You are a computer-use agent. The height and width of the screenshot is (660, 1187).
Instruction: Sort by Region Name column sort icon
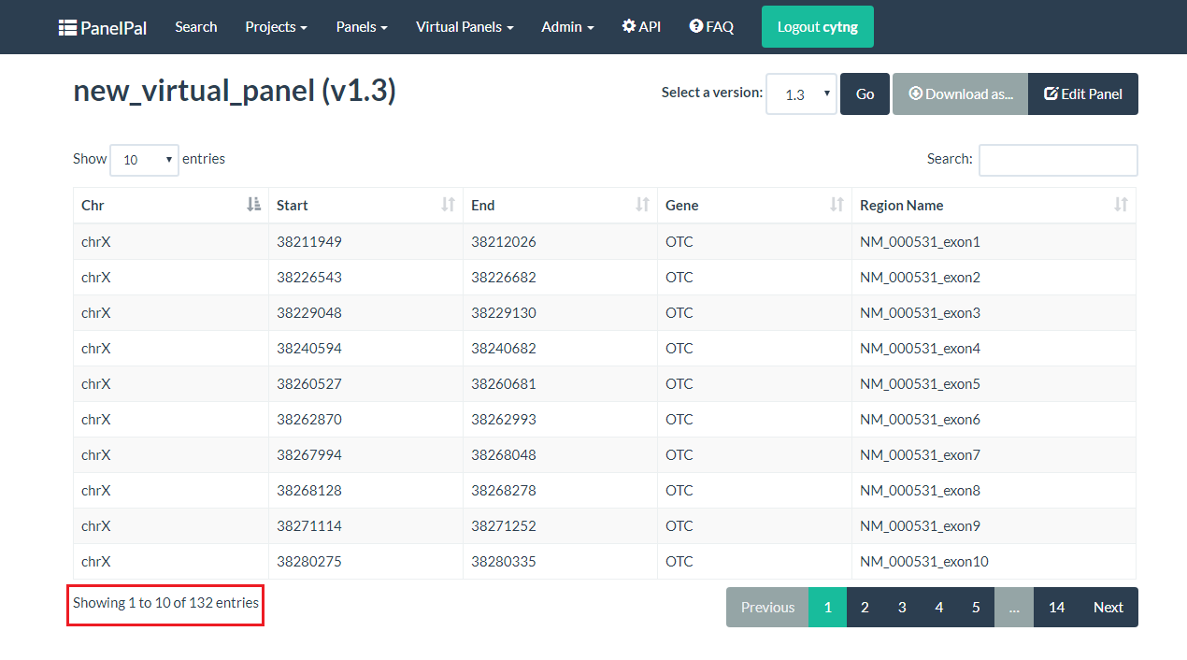[1121, 205]
